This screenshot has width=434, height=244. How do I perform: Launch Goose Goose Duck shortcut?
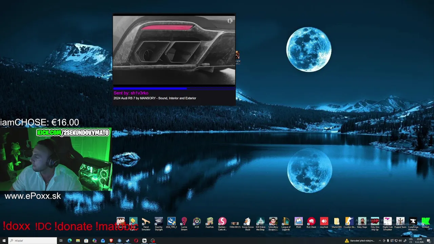tap(248, 224)
